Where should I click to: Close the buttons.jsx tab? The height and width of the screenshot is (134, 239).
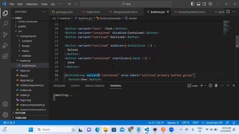[x=168, y=12]
